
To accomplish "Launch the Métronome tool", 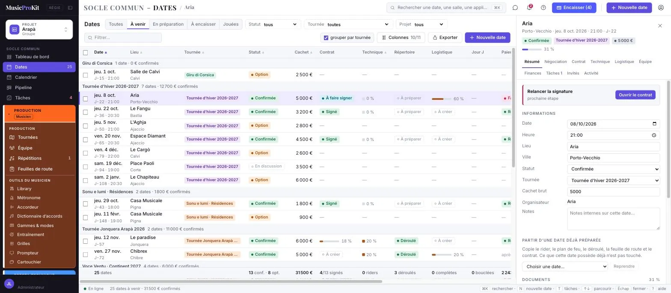I will pos(40,198).
